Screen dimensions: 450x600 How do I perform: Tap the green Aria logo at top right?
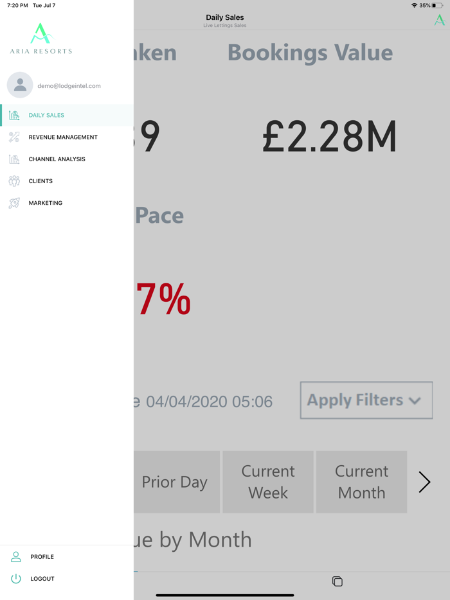click(x=439, y=20)
